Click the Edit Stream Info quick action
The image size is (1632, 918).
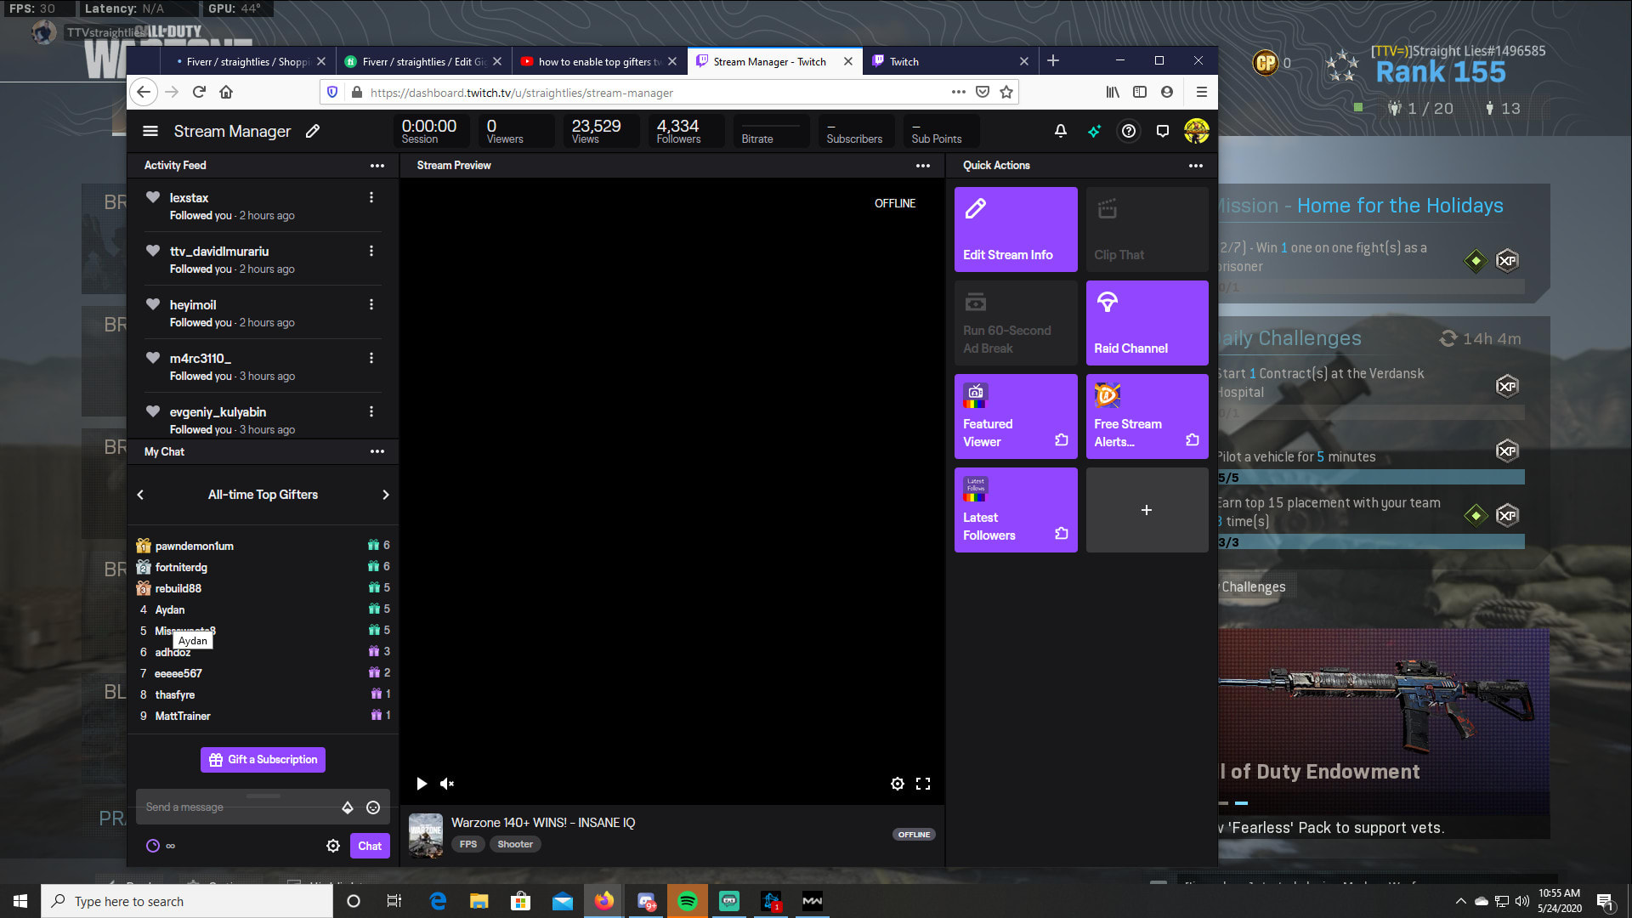[1016, 229]
